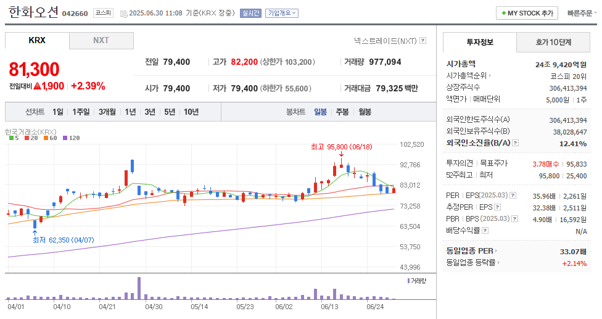The height and width of the screenshot is (319, 602).
Task: Open the 호가10단계 tab
Action: 553,42
